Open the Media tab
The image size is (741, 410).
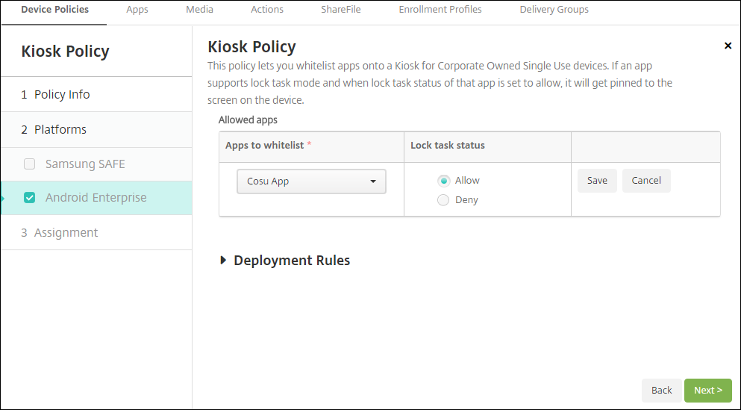click(199, 10)
